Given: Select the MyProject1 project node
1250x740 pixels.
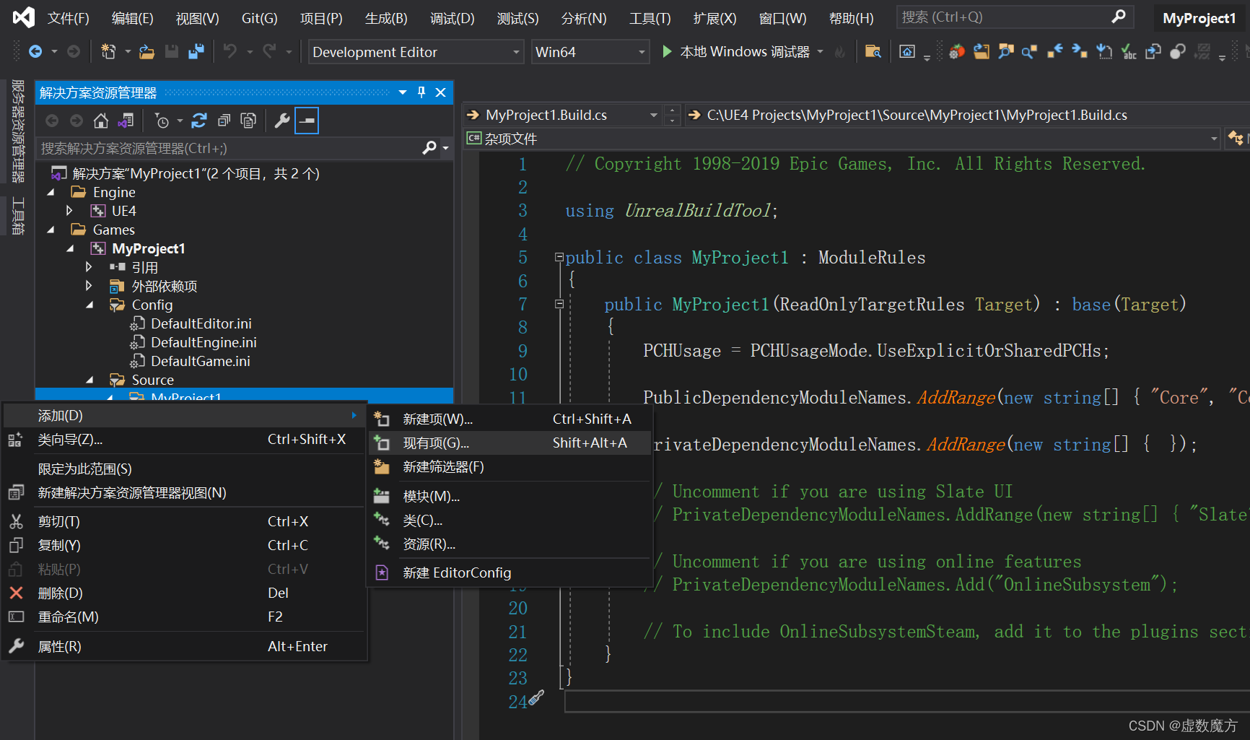Looking at the screenshot, I should (149, 248).
